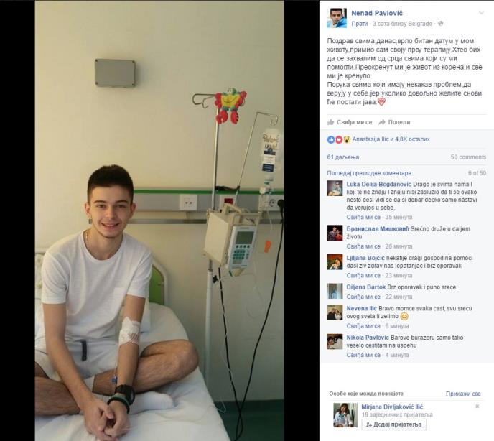Dismiss the Mirjana Divljaković Ilić suggestion
The height and width of the screenshot is (441, 494).
click(x=477, y=407)
